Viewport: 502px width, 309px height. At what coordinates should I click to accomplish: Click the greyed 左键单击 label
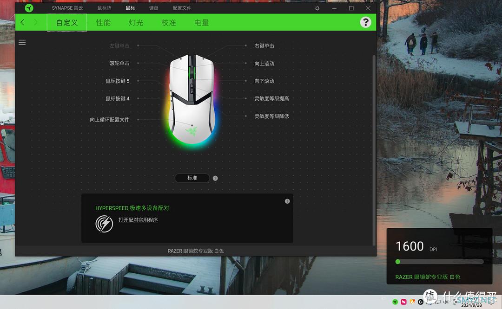(119, 45)
